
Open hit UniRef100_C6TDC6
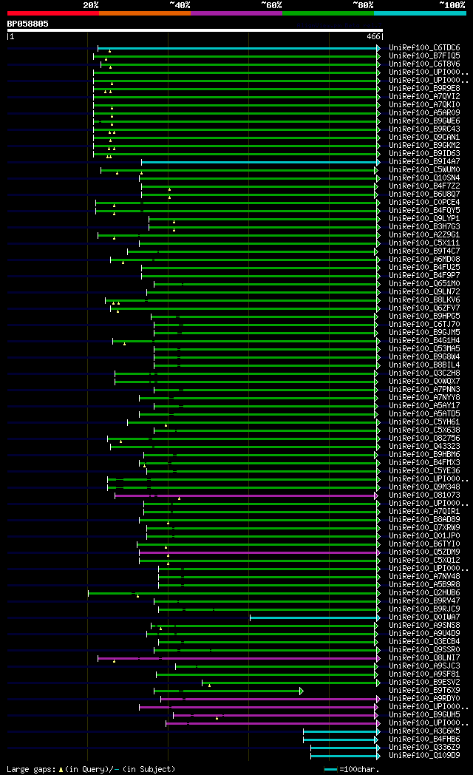pyautogui.click(x=424, y=48)
